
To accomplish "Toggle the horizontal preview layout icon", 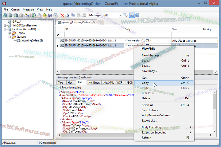I will (x=132, y=15).
